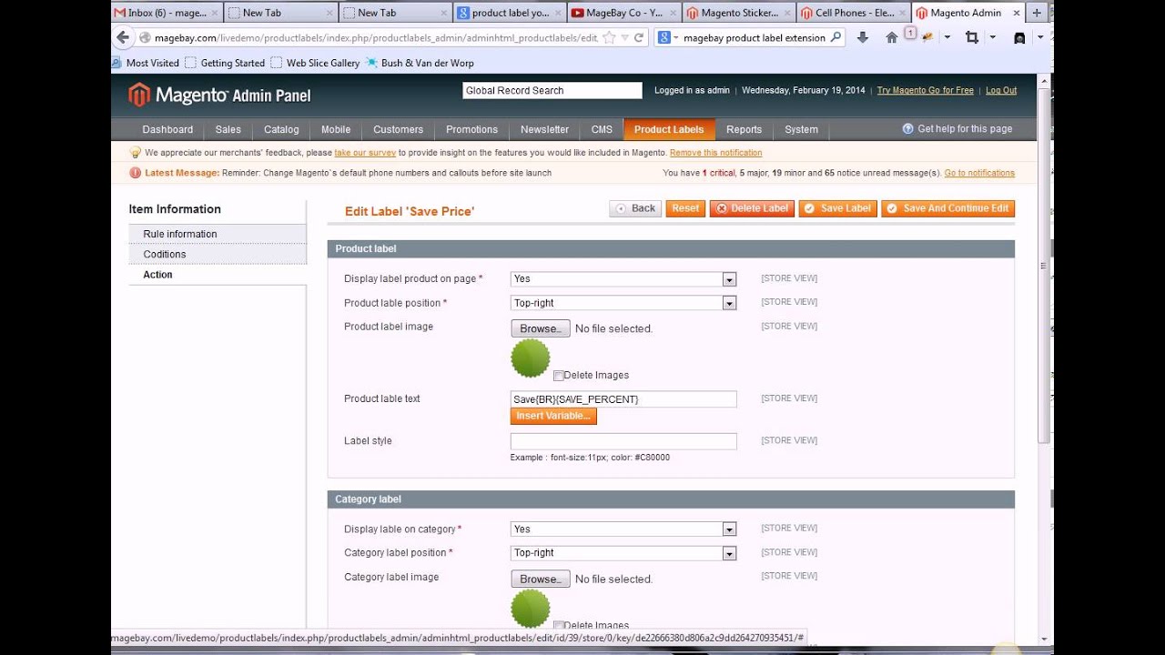Click Browse for Category label image
The image size is (1165, 655).
(x=541, y=579)
